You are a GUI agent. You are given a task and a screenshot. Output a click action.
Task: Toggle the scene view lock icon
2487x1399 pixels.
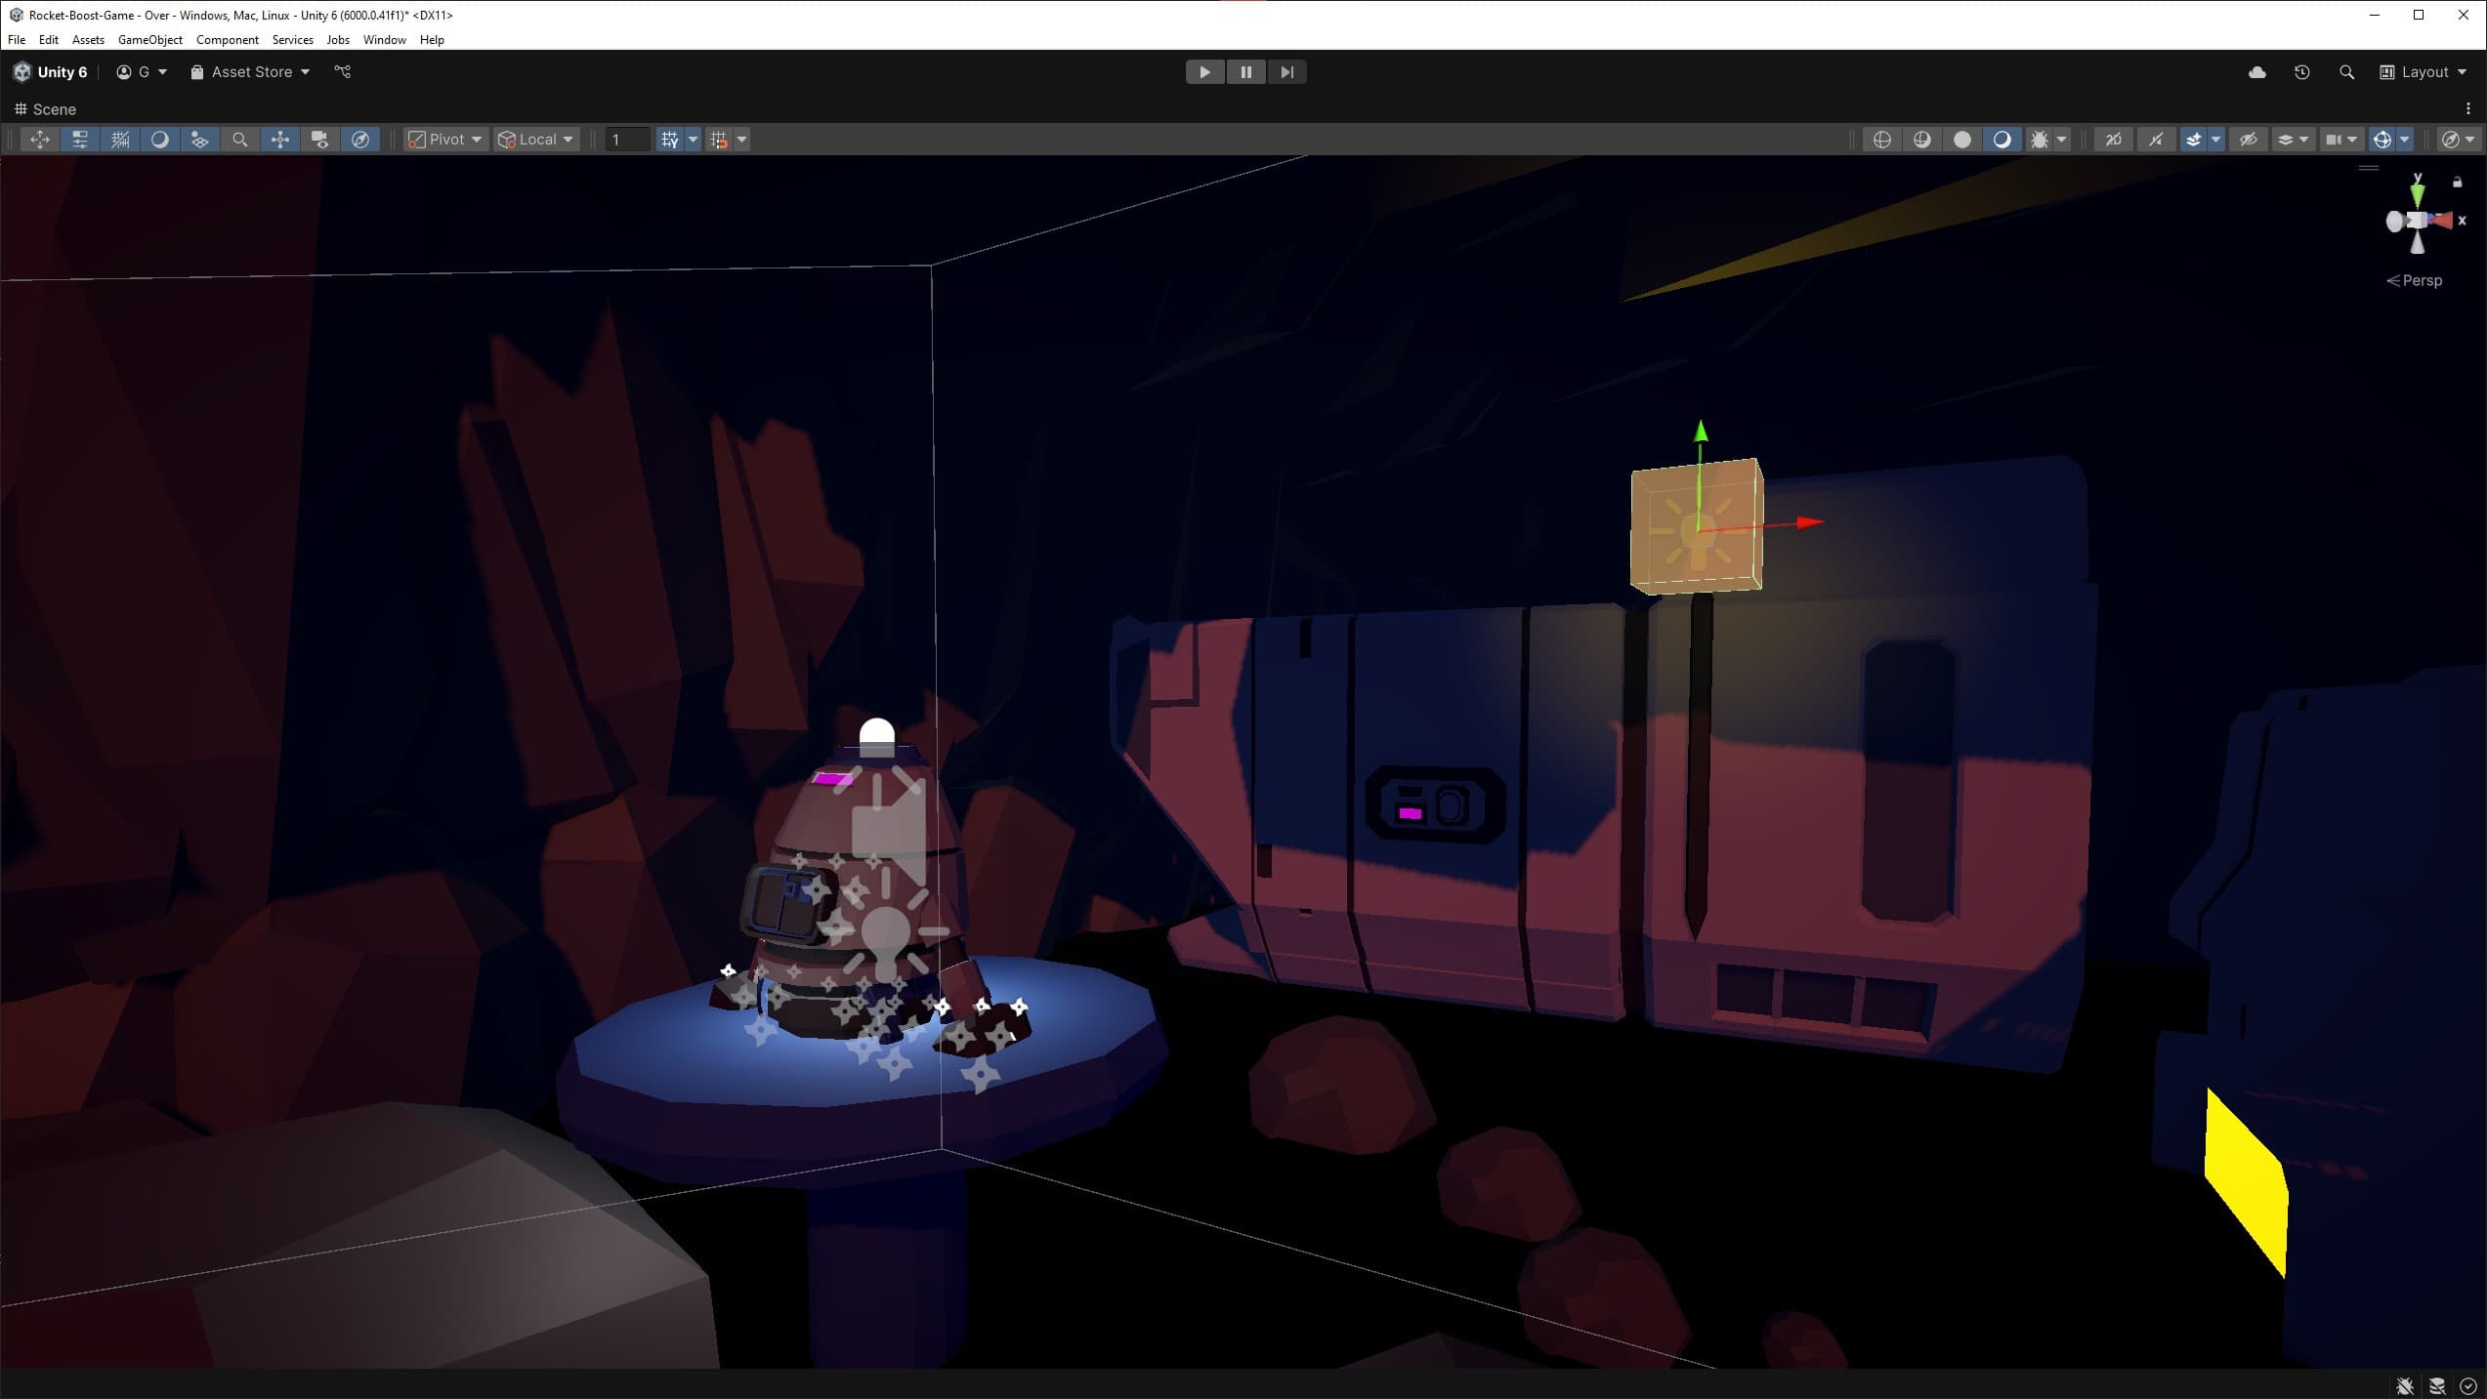coord(2457,182)
